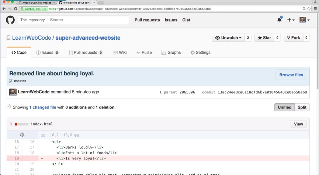319x175 pixels.
Task: Open the Pull requests repository tab
Action: pos(85,53)
